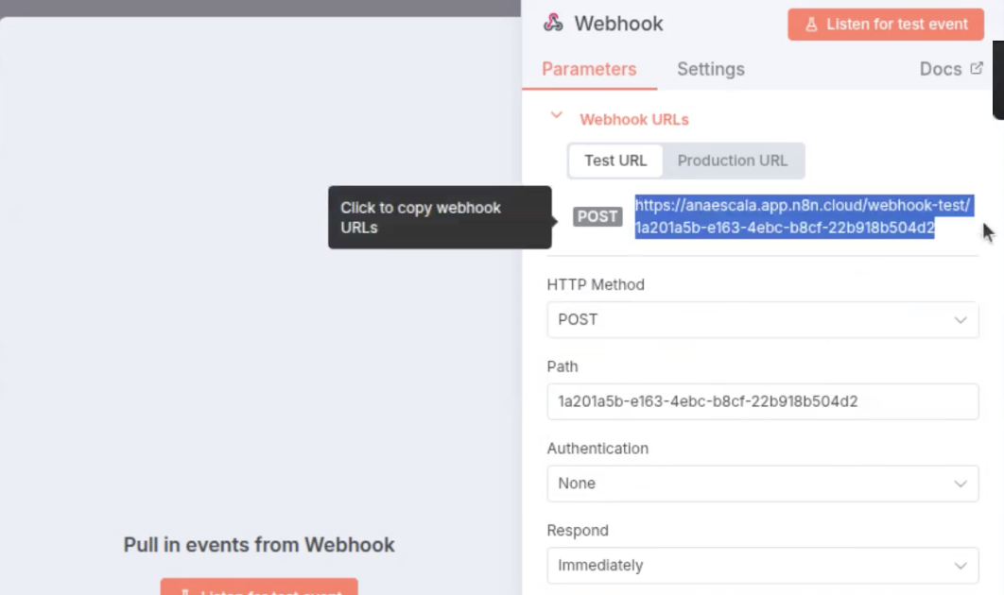Click the Webhook node icon in header
The width and height of the screenshot is (1004, 595).
(x=553, y=23)
